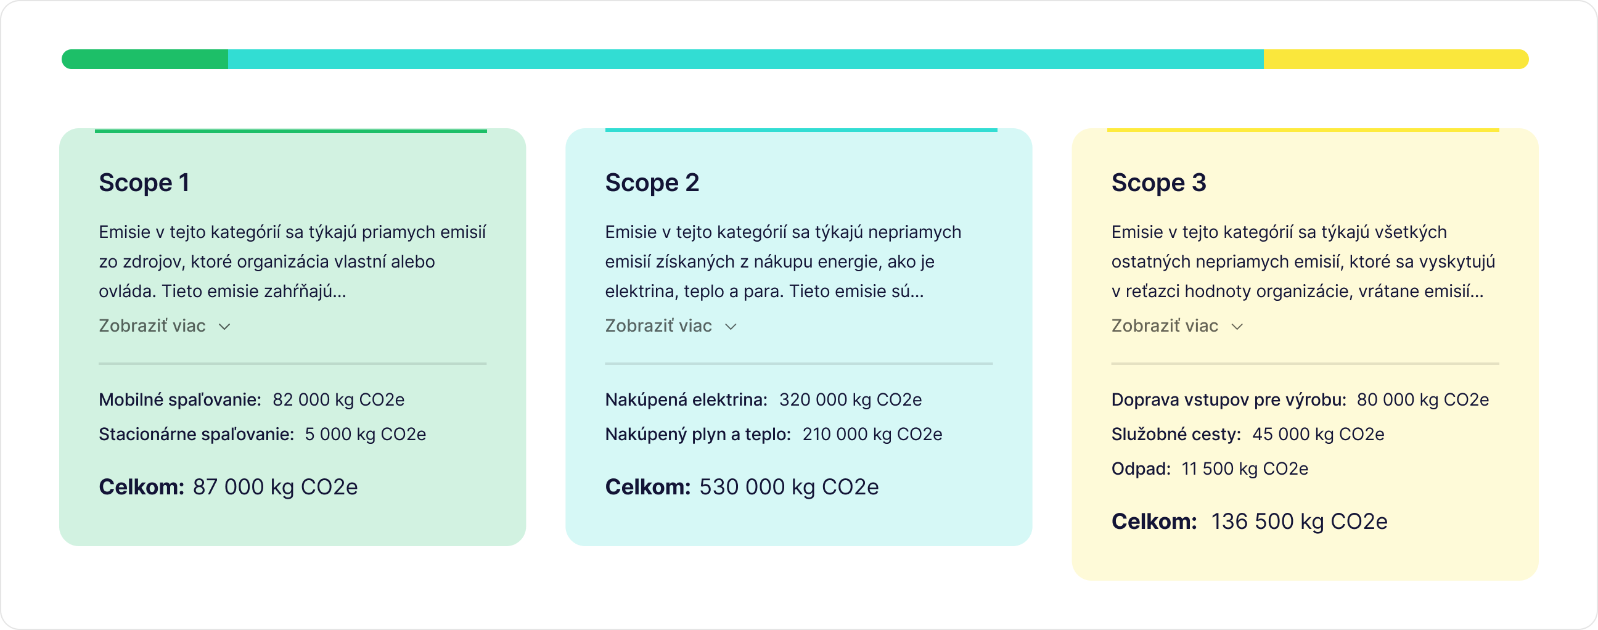The height and width of the screenshot is (630, 1598).
Task: Click the Nakúpená elektrina row
Action: tap(763, 399)
